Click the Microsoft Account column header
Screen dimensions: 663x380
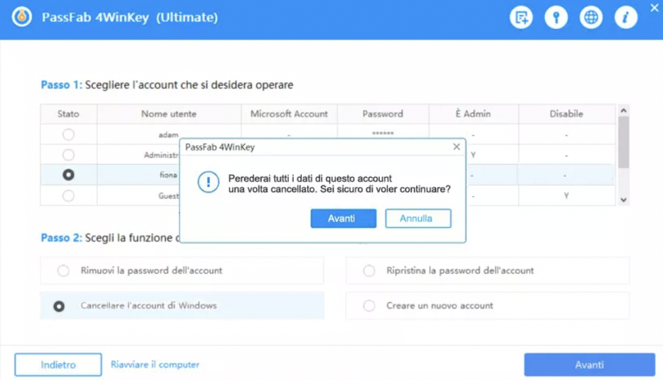point(289,114)
